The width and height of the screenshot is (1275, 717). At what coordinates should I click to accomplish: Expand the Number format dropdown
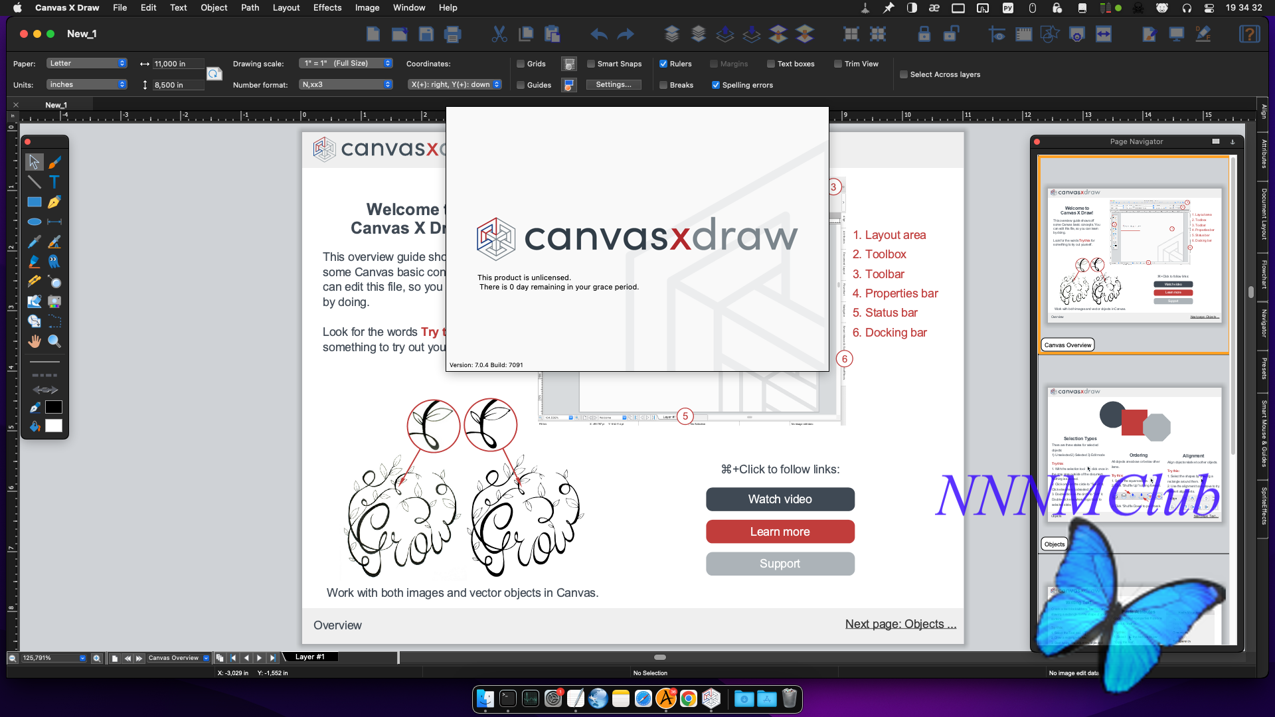coord(345,84)
